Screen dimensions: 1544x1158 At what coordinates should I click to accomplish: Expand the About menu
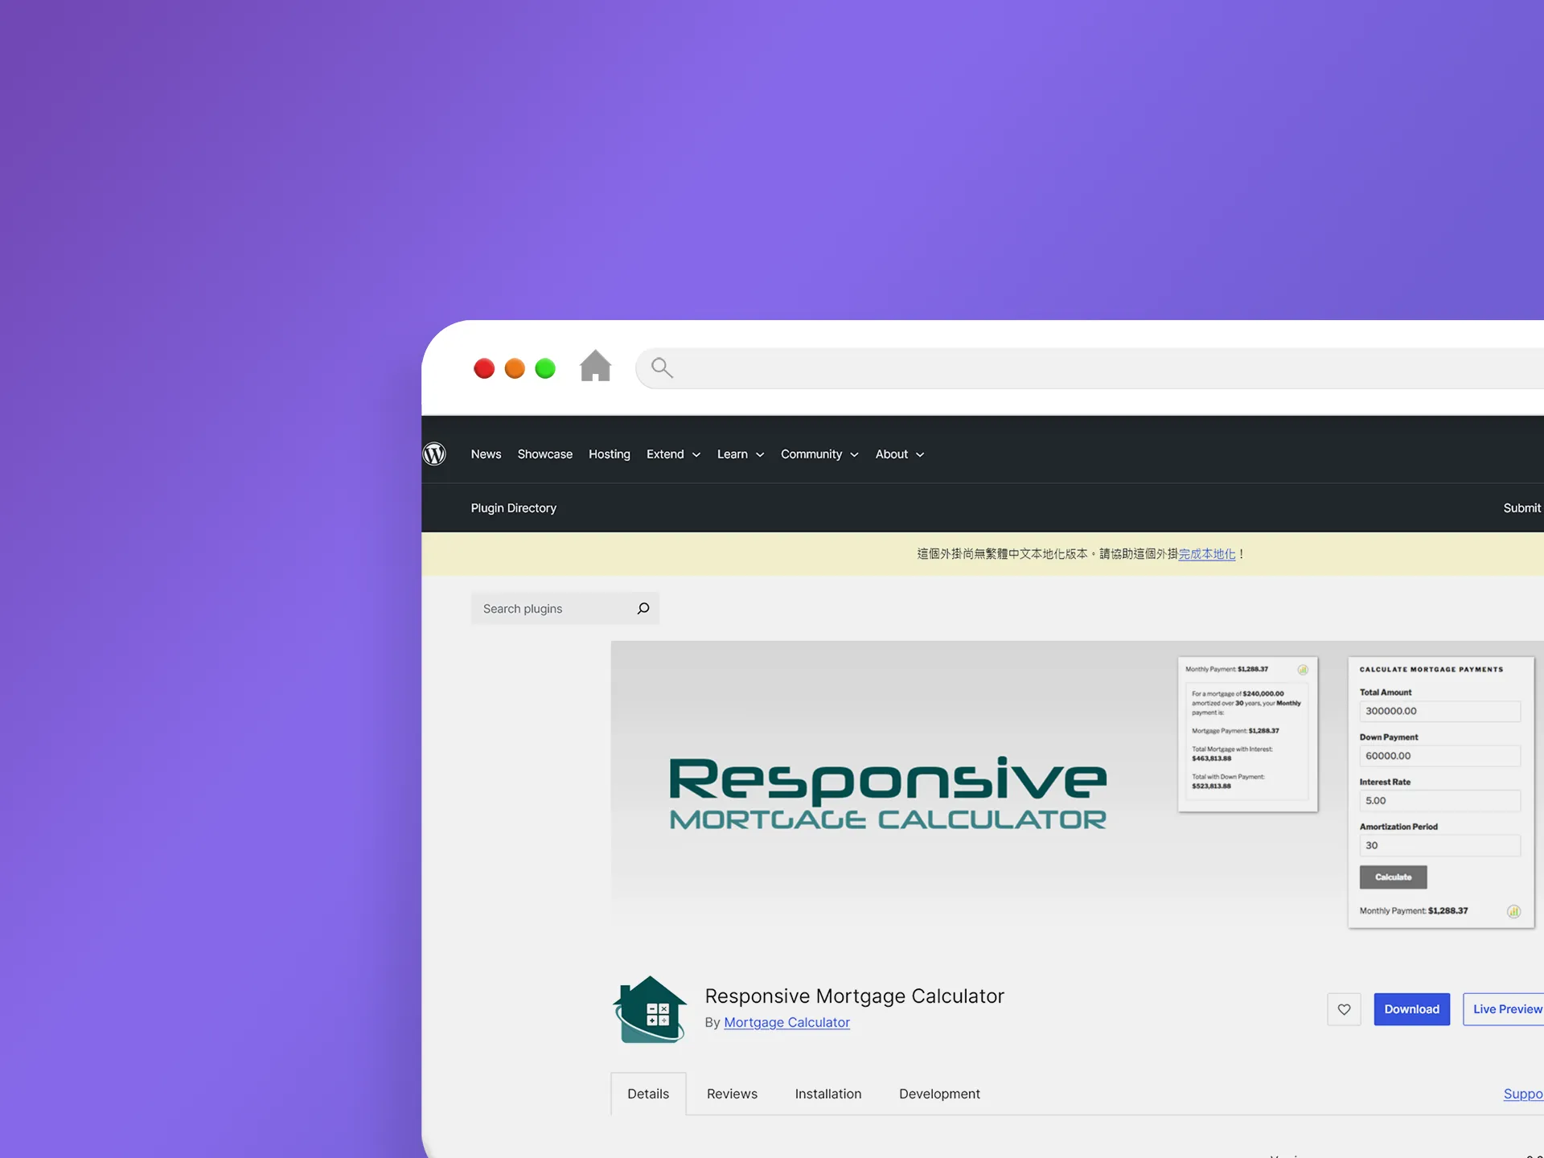(900, 454)
